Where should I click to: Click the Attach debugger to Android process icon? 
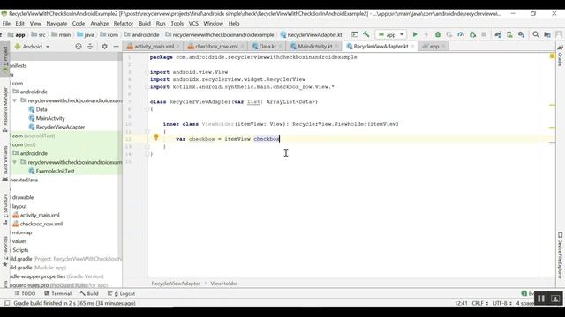[x=472, y=34]
